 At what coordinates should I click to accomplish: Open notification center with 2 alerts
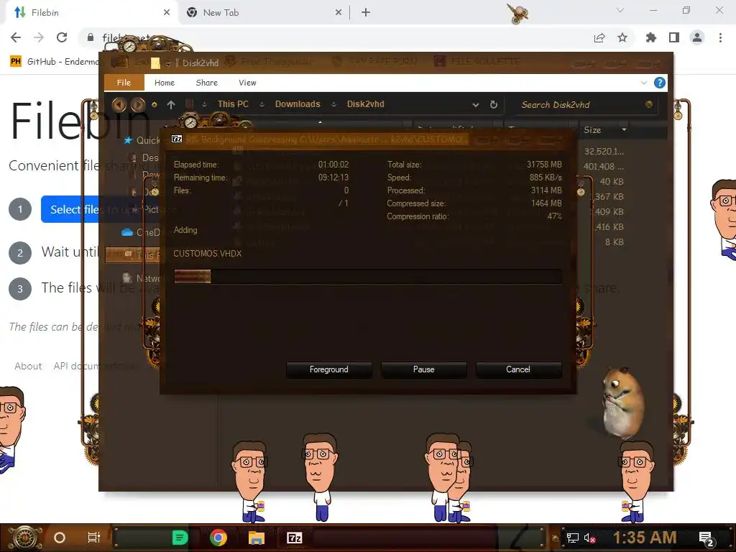pos(706,538)
